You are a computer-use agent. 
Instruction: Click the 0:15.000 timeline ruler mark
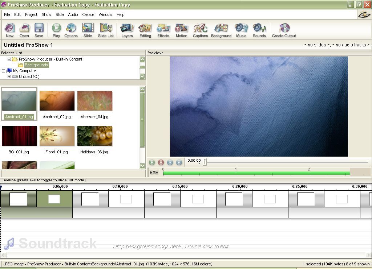point(180,186)
